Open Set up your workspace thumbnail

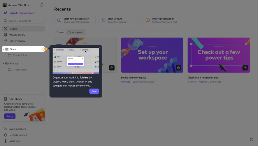[152, 55]
